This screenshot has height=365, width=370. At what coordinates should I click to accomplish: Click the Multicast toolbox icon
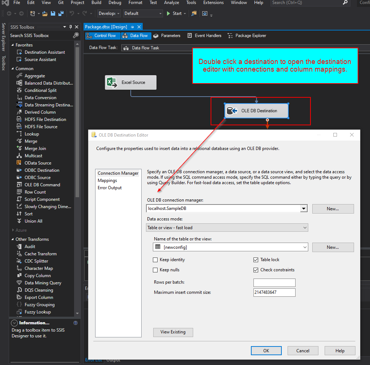coord(19,155)
